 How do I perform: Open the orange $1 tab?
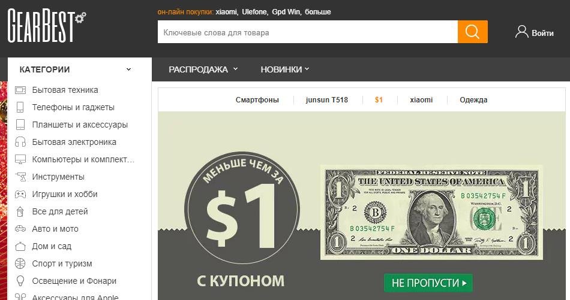tap(379, 100)
